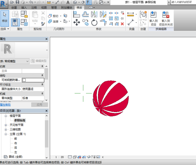Expand the 天花板平面 tree node
Image resolution: width=196 pixels, height=165 pixels.
tap(6, 125)
